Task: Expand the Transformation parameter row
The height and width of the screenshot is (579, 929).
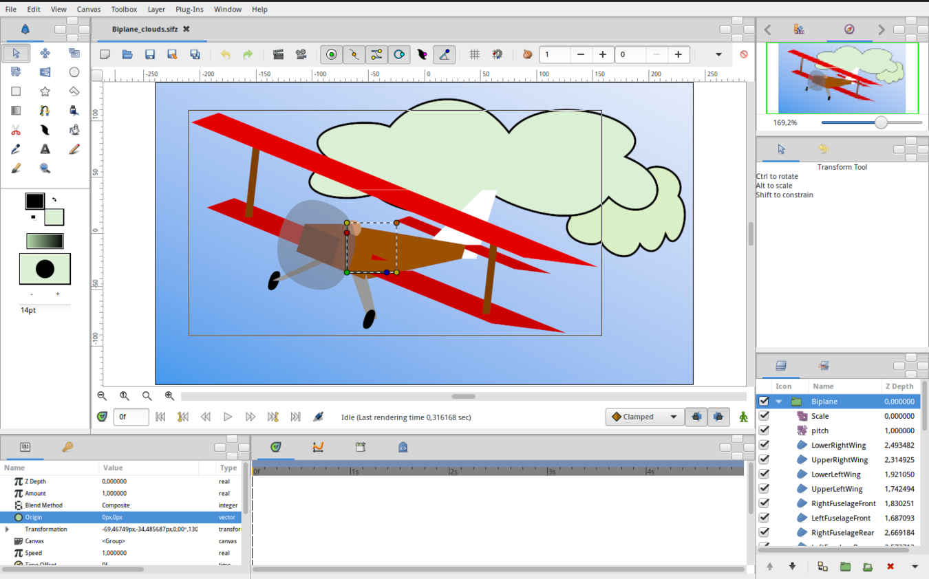Action: 7,529
